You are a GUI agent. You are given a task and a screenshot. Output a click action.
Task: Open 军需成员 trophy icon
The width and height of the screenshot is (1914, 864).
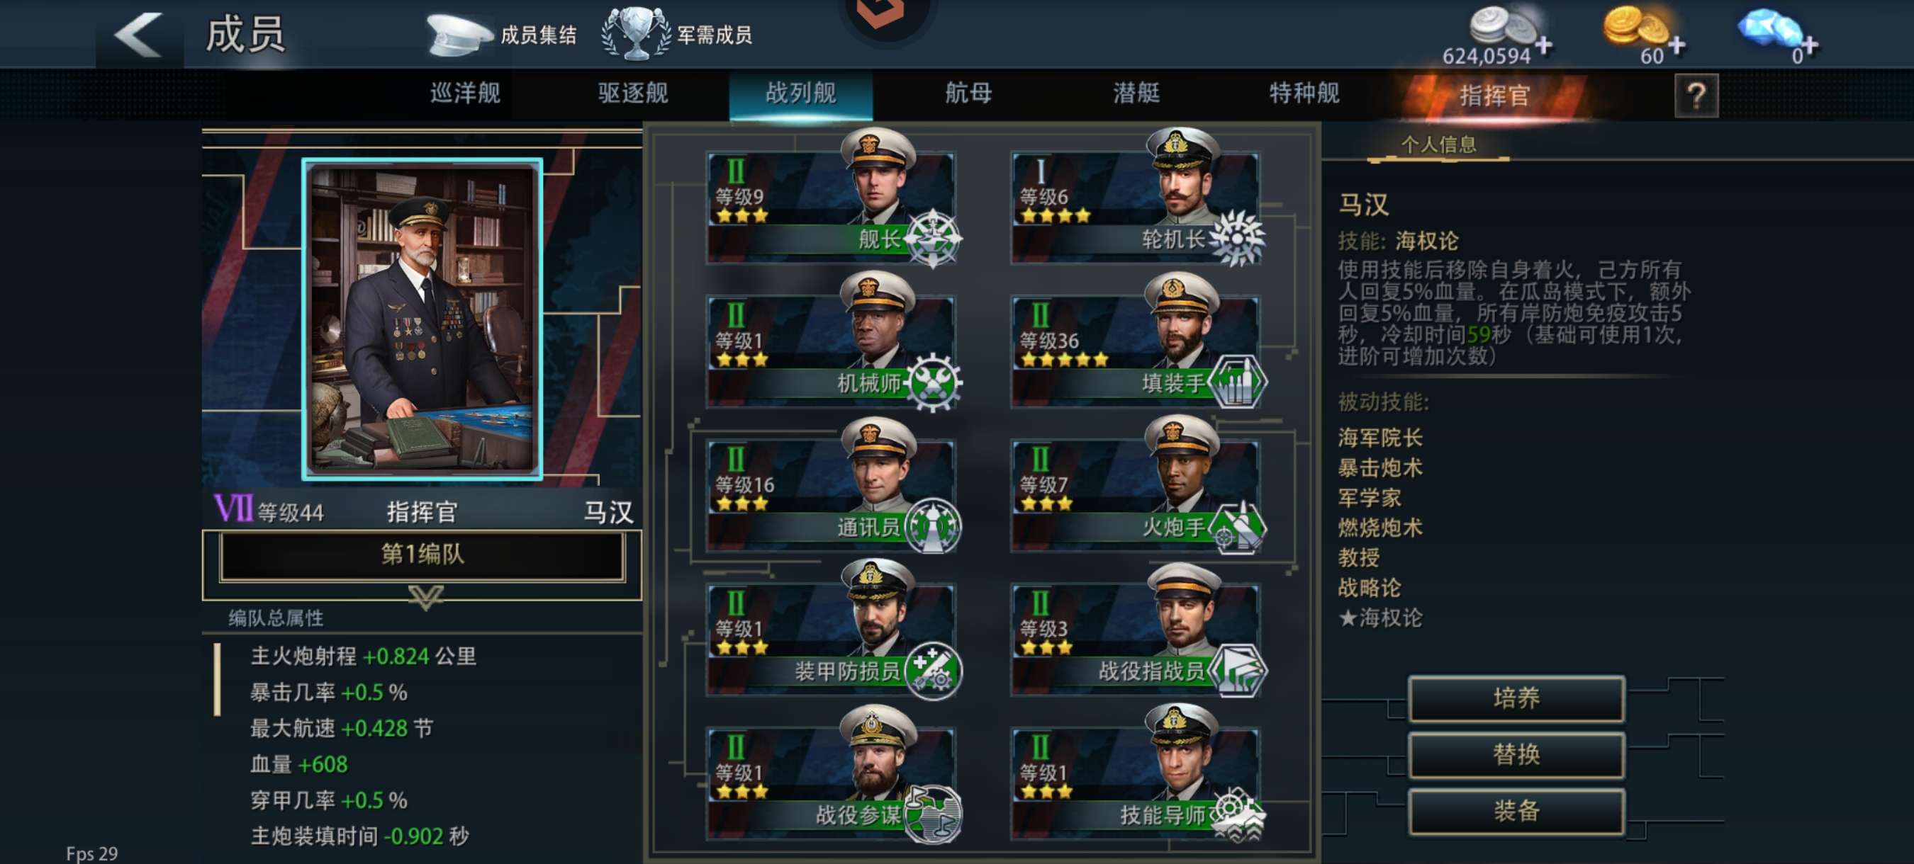coord(636,33)
